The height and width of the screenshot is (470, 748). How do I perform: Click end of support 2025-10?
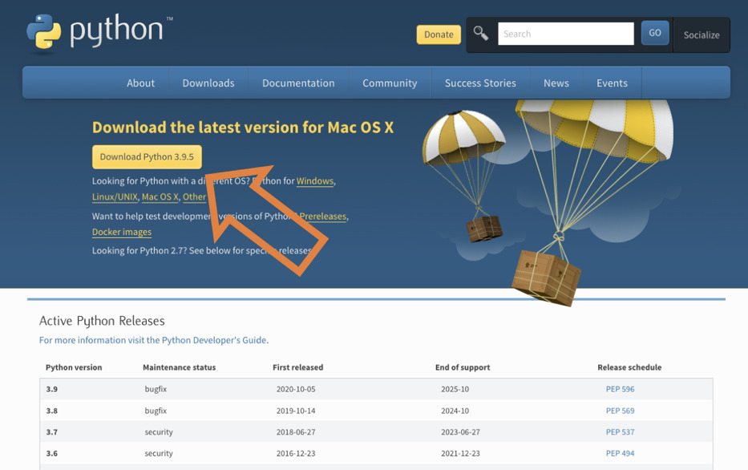tap(455, 389)
